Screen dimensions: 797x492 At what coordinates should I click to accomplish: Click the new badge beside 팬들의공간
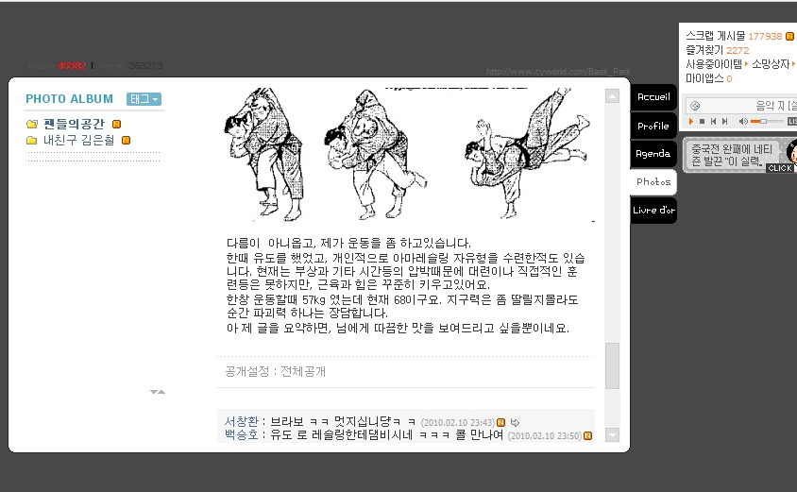[116, 124]
